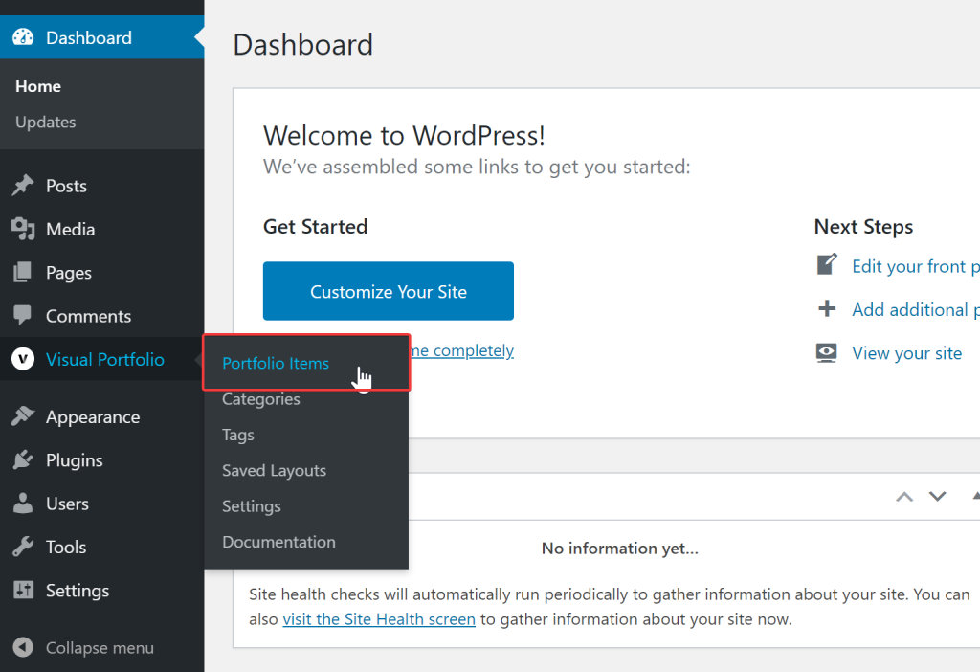Open the Comments menu

pos(101,316)
